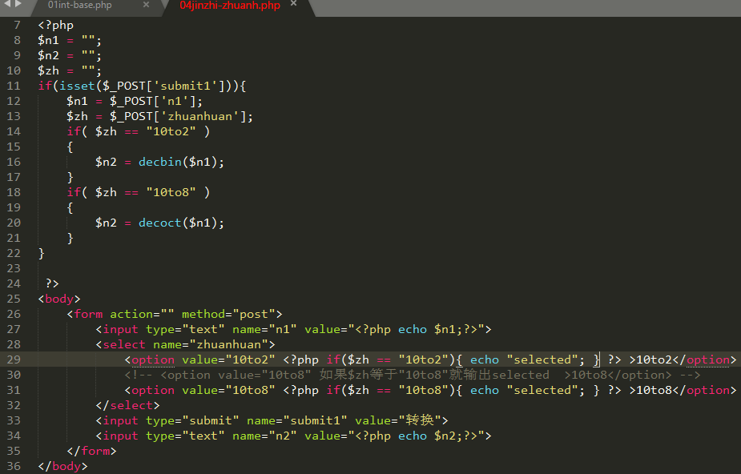The width and height of the screenshot is (741, 474).
Task: Click the $n2 = "" assignment on line 9
Action: [x=70, y=55]
